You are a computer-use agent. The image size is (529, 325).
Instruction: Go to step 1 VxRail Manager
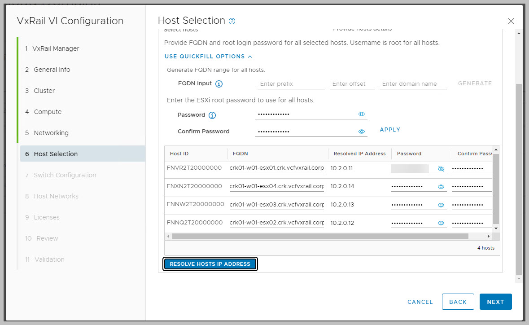point(56,48)
